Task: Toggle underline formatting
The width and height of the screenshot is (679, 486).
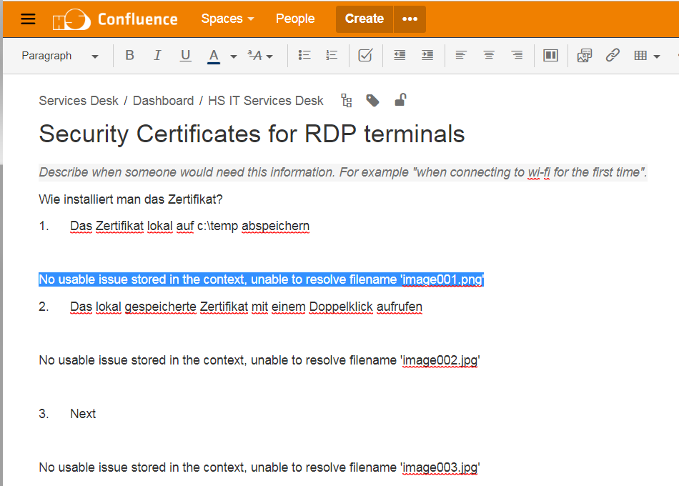Action: click(x=185, y=56)
